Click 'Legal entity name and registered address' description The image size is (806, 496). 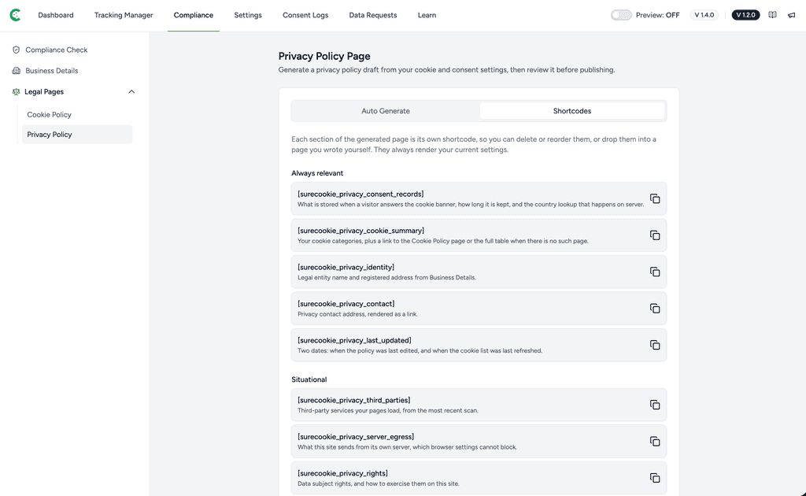coord(386,278)
